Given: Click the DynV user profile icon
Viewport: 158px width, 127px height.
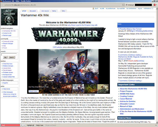Looking at the screenshot, I should coord(93,8).
